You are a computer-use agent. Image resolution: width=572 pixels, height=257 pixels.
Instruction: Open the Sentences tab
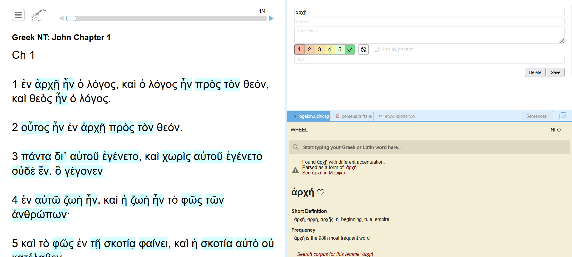click(536, 116)
